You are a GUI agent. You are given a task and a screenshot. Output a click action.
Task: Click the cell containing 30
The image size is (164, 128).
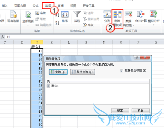[37, 124]
